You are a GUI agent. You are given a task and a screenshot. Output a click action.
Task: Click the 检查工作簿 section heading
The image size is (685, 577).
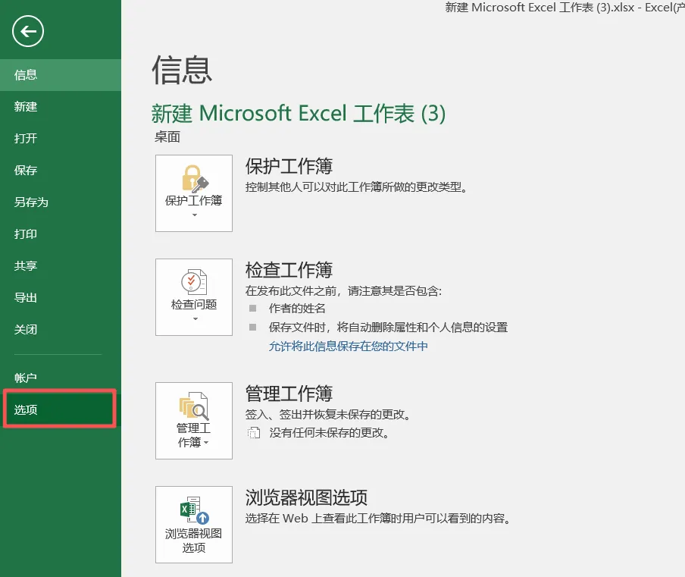[x=289, y=270]
